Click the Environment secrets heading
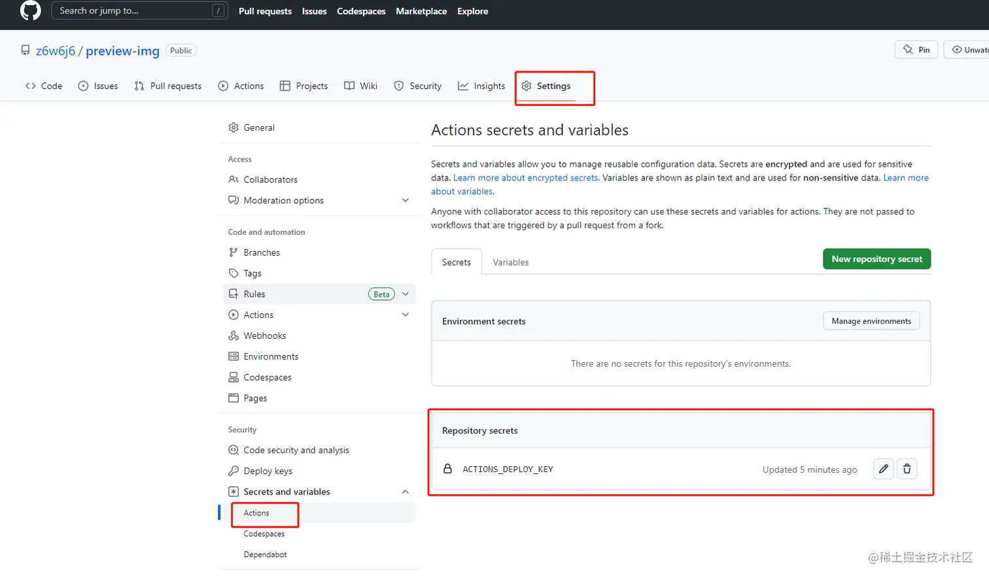Viewport: 989px width, 580px height. point(483,321)
